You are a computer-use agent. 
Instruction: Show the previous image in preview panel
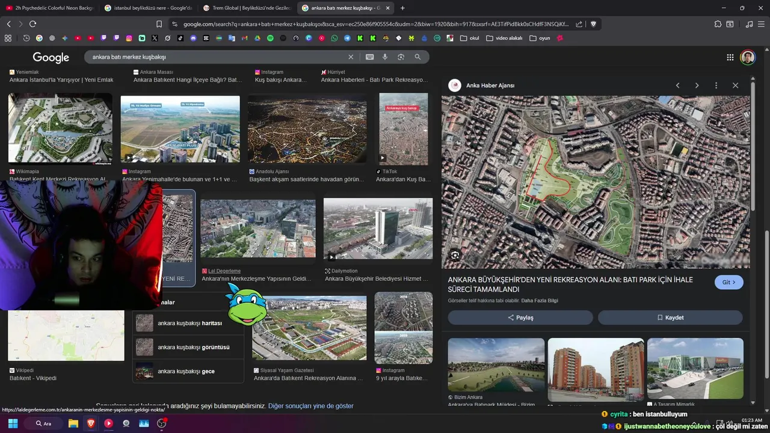coord(677,85)
